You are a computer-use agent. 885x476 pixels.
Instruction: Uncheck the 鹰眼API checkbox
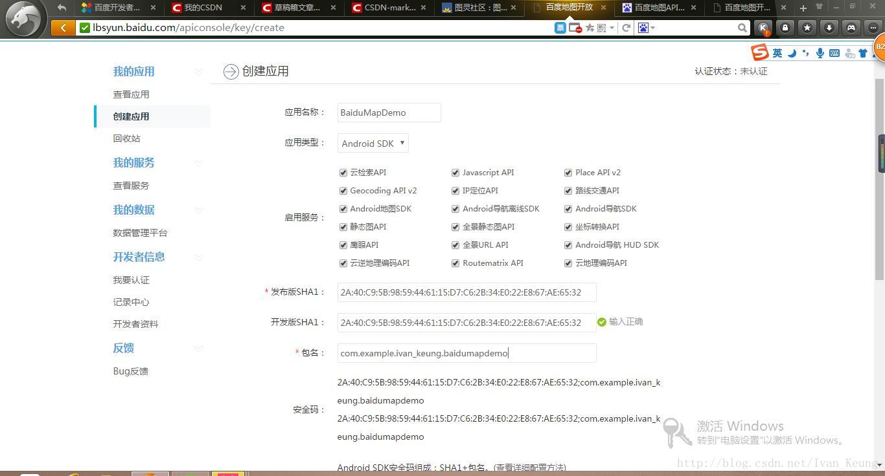click(x=343, y=245)
